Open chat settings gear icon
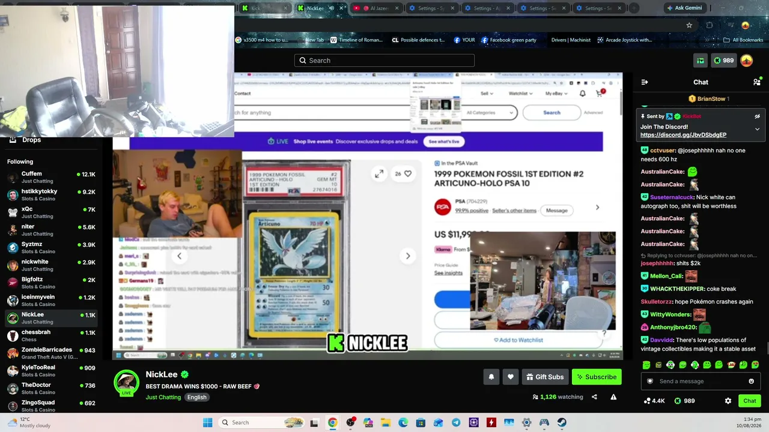Viewport: 769px width, 432px height. (x=728, y=401)
